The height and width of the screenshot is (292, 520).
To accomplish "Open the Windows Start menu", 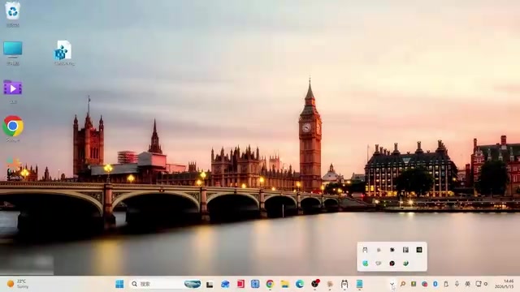I will [x=119, y=284].
